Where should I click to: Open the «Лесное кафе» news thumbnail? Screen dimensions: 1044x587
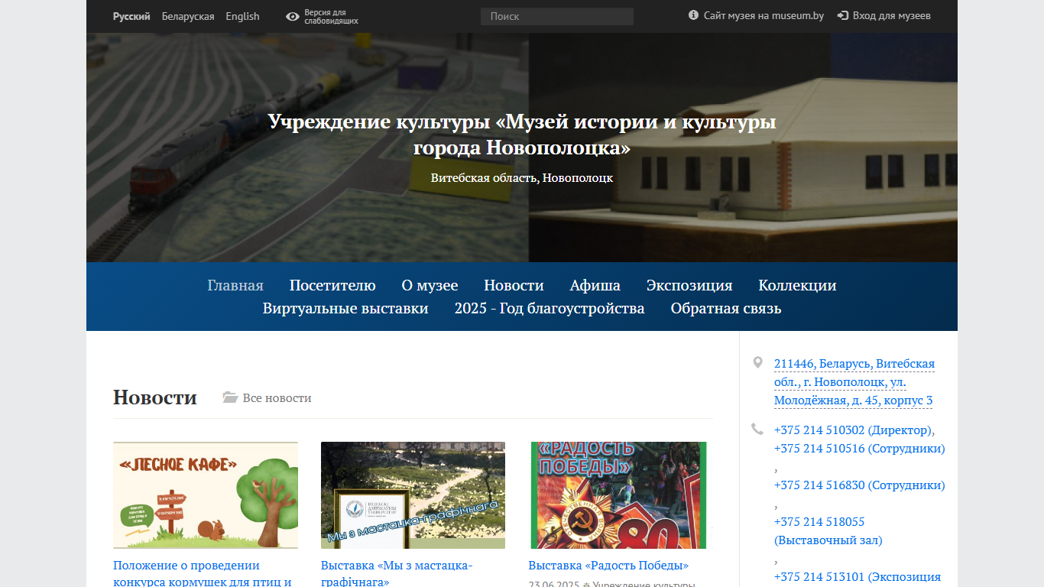(206, 495)
